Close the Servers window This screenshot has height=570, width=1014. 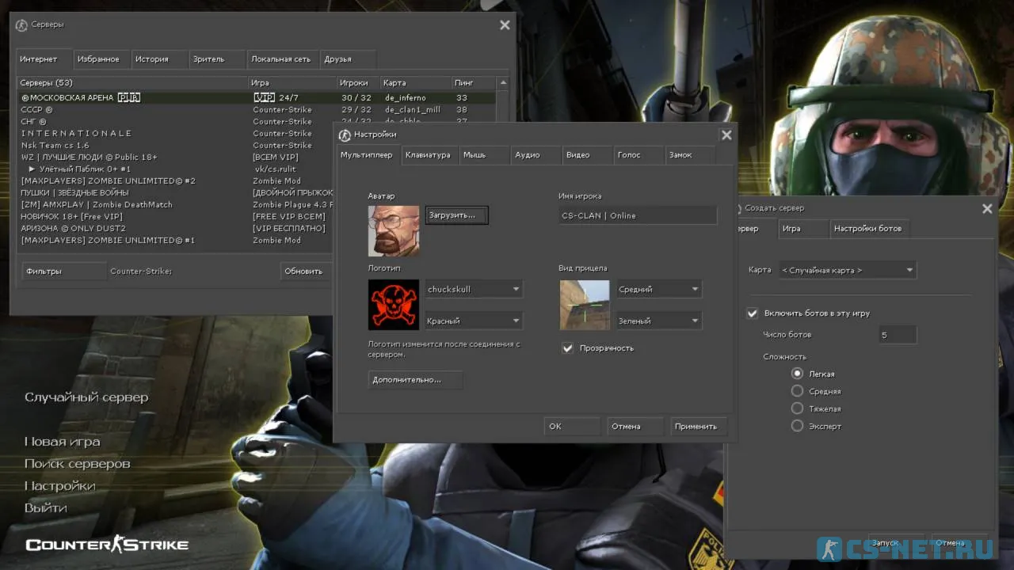click(x=505, y=25)
